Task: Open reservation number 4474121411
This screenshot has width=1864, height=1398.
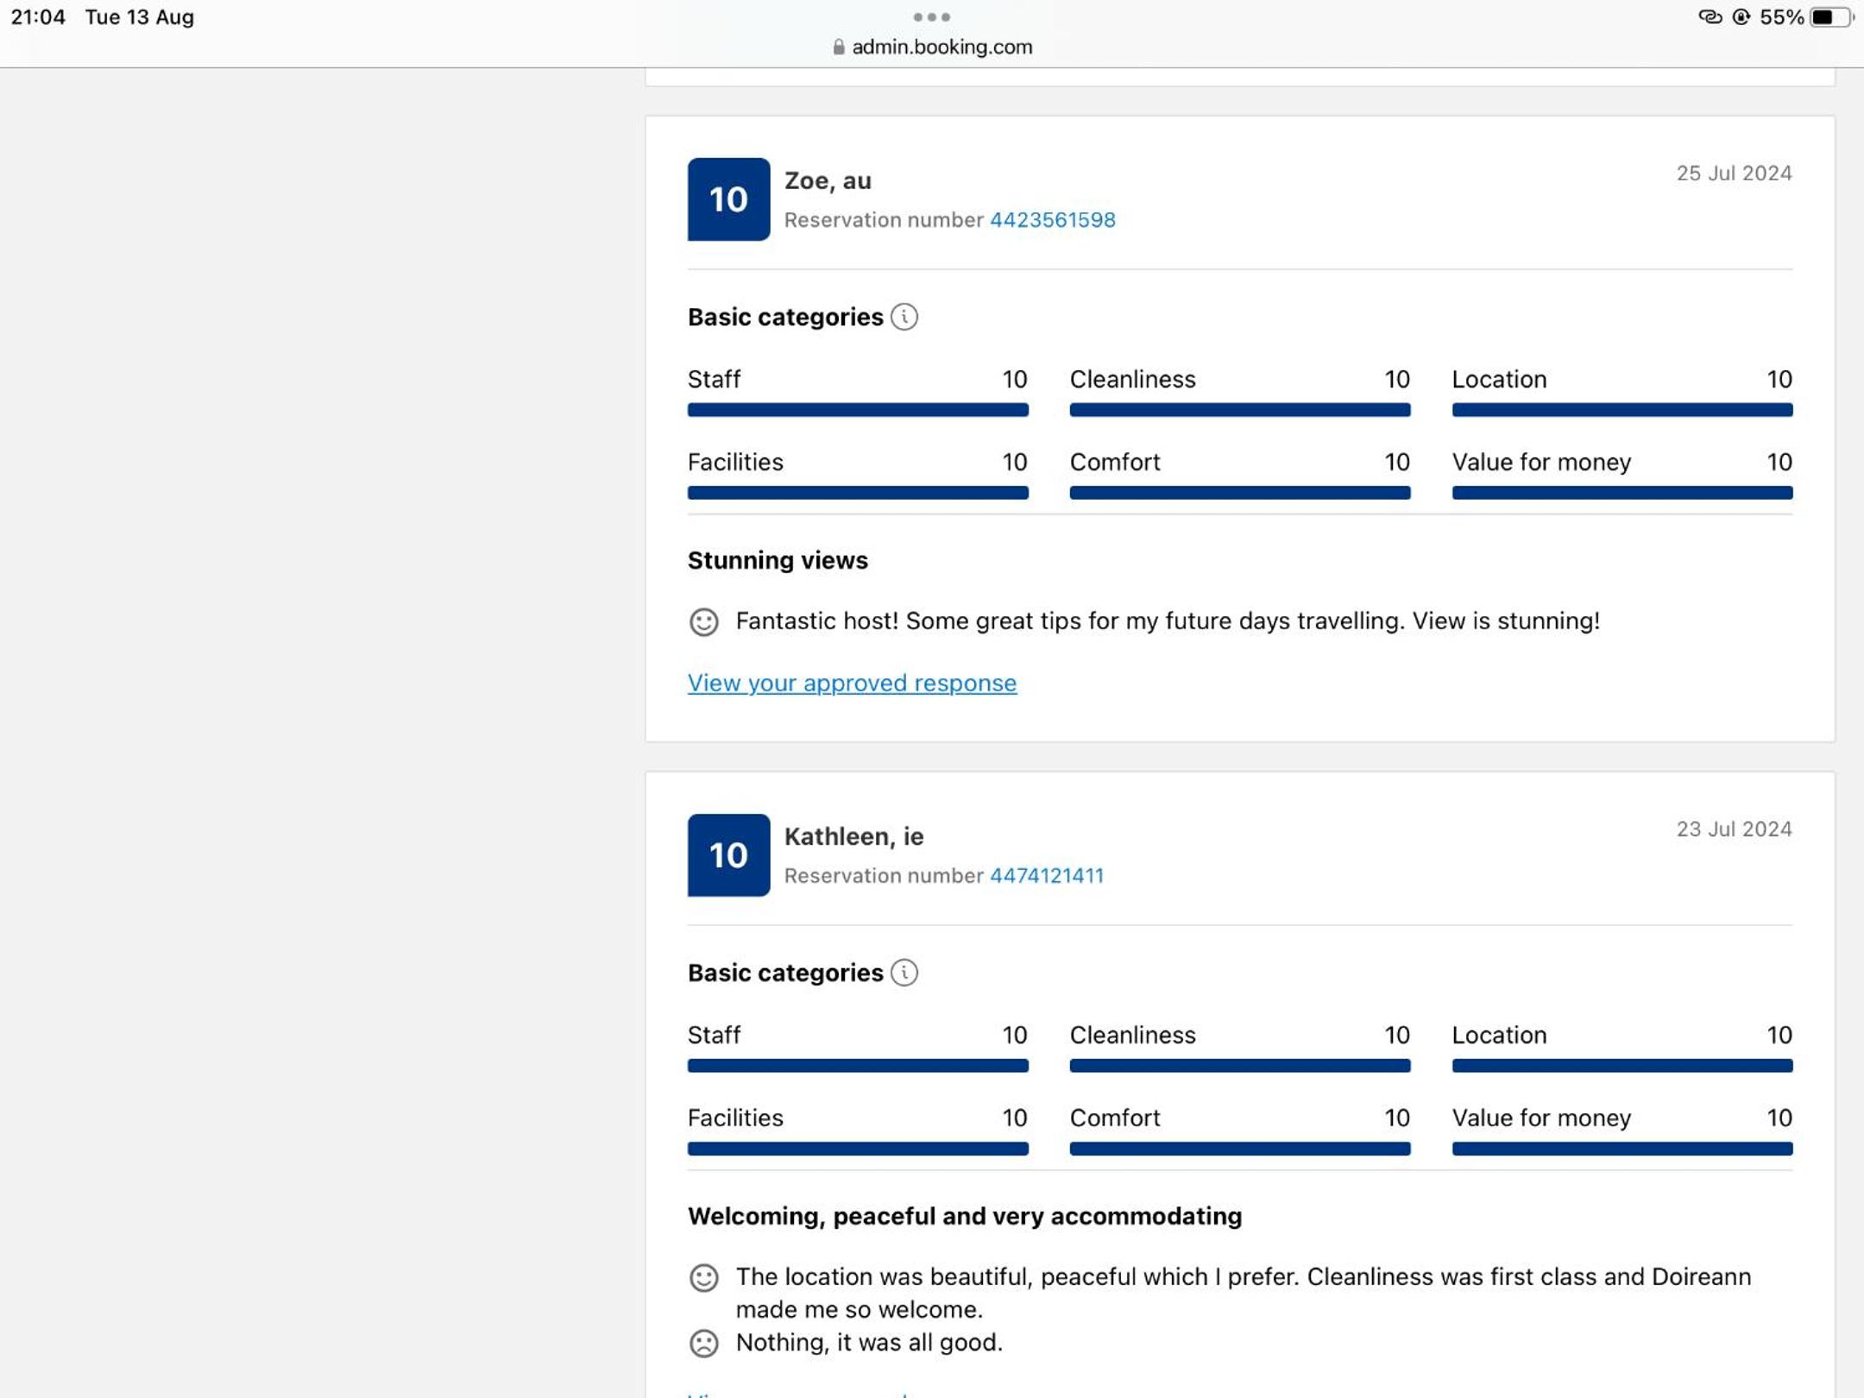Action: tap(1046, 876)
